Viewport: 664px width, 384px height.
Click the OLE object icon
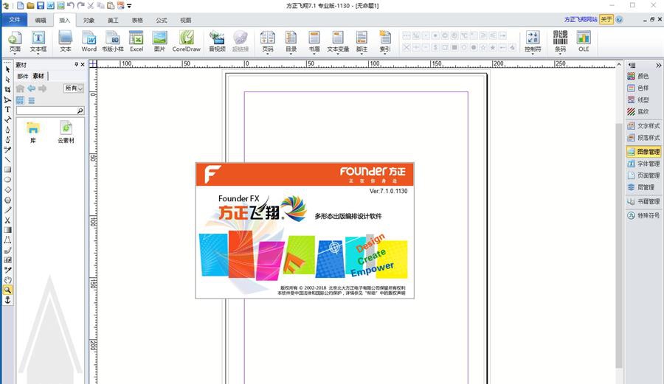(x=584, y=41)
